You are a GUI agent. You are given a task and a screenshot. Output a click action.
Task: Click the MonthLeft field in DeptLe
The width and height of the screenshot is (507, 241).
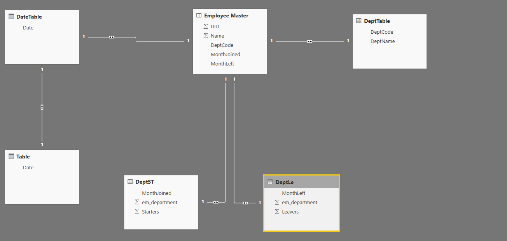[294, 193]
